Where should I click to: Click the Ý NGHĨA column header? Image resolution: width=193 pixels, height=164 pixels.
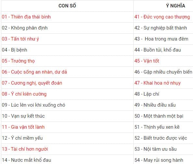coord(175,6)
